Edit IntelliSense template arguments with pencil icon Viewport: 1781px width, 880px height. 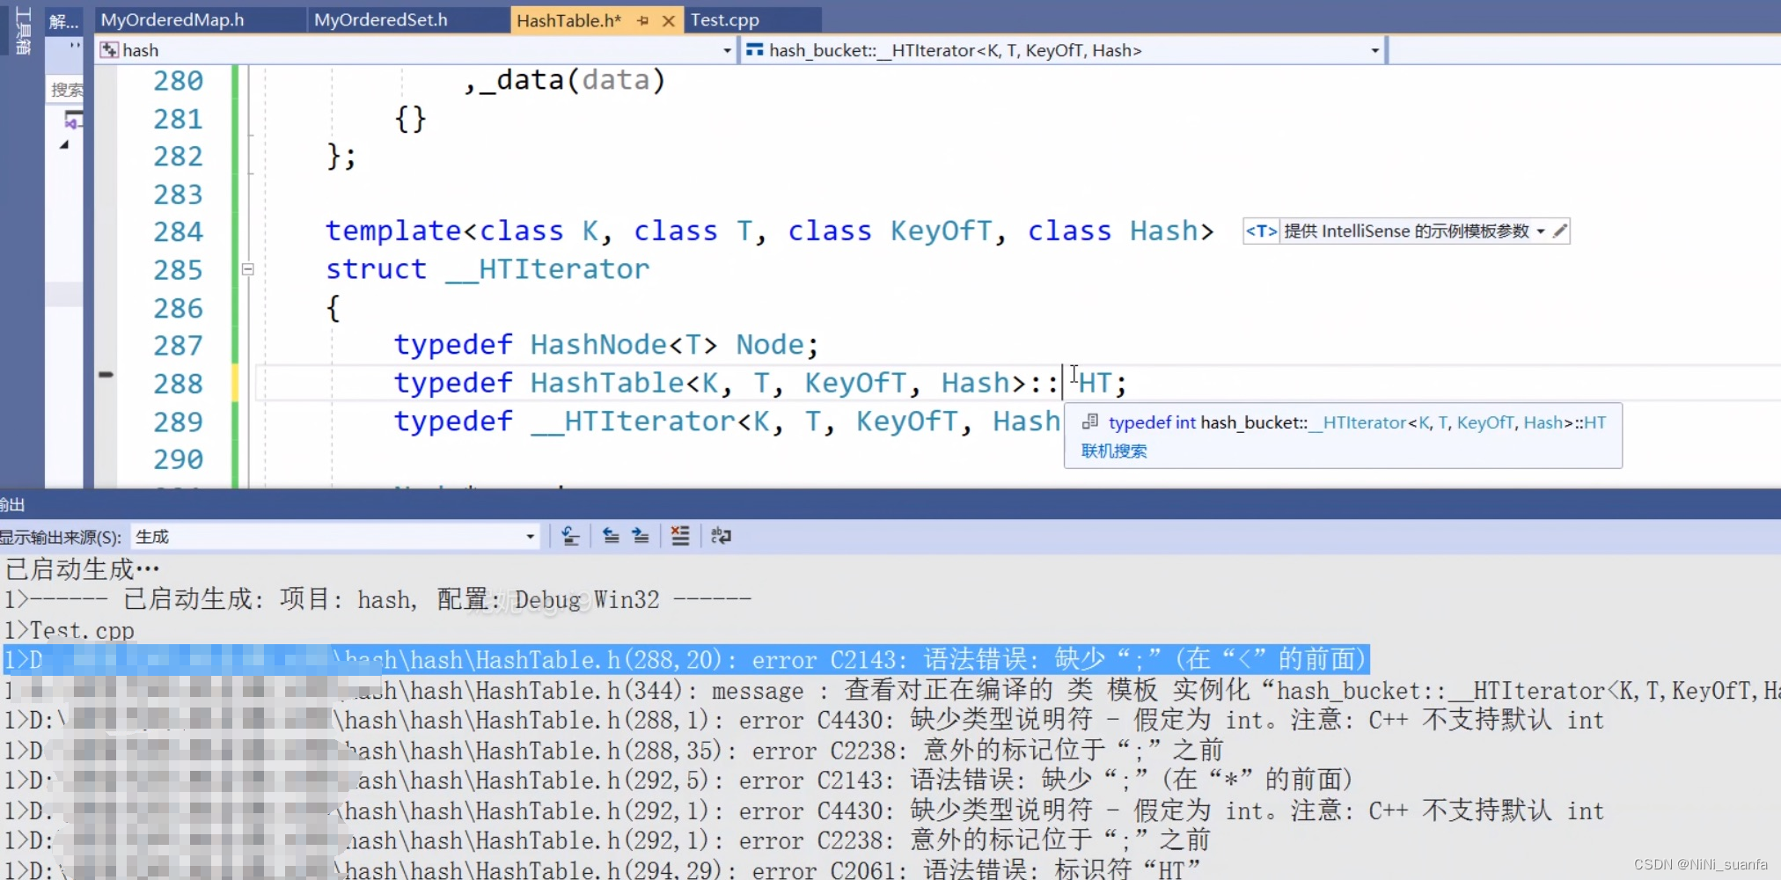tap(1560, 231)
